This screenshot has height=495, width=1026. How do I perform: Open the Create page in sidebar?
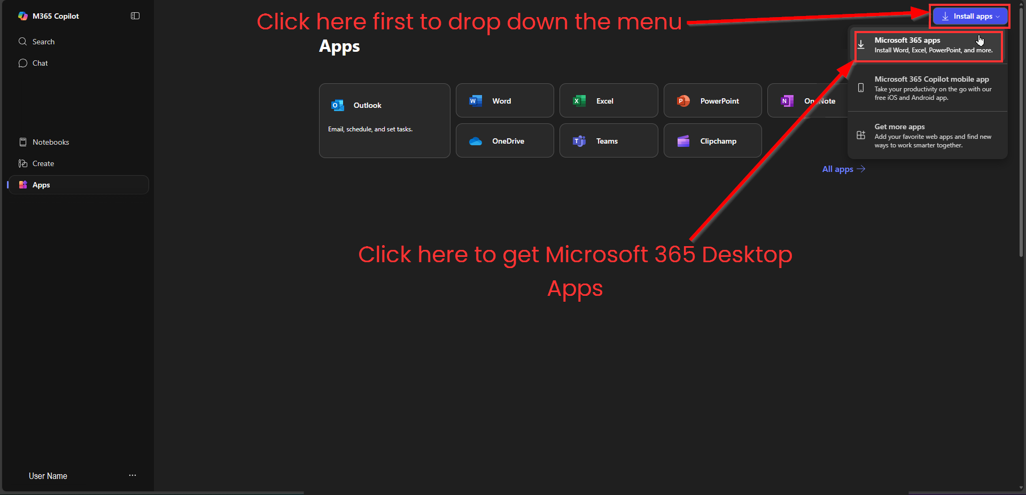(x=78, y=163)
